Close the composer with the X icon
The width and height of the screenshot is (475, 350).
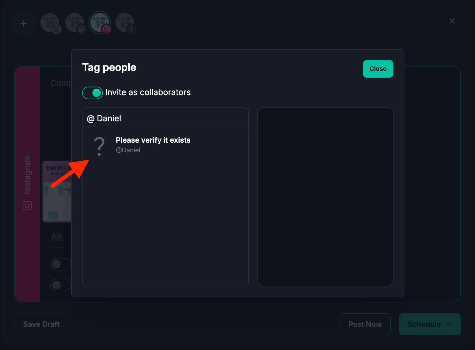(452, 21)
